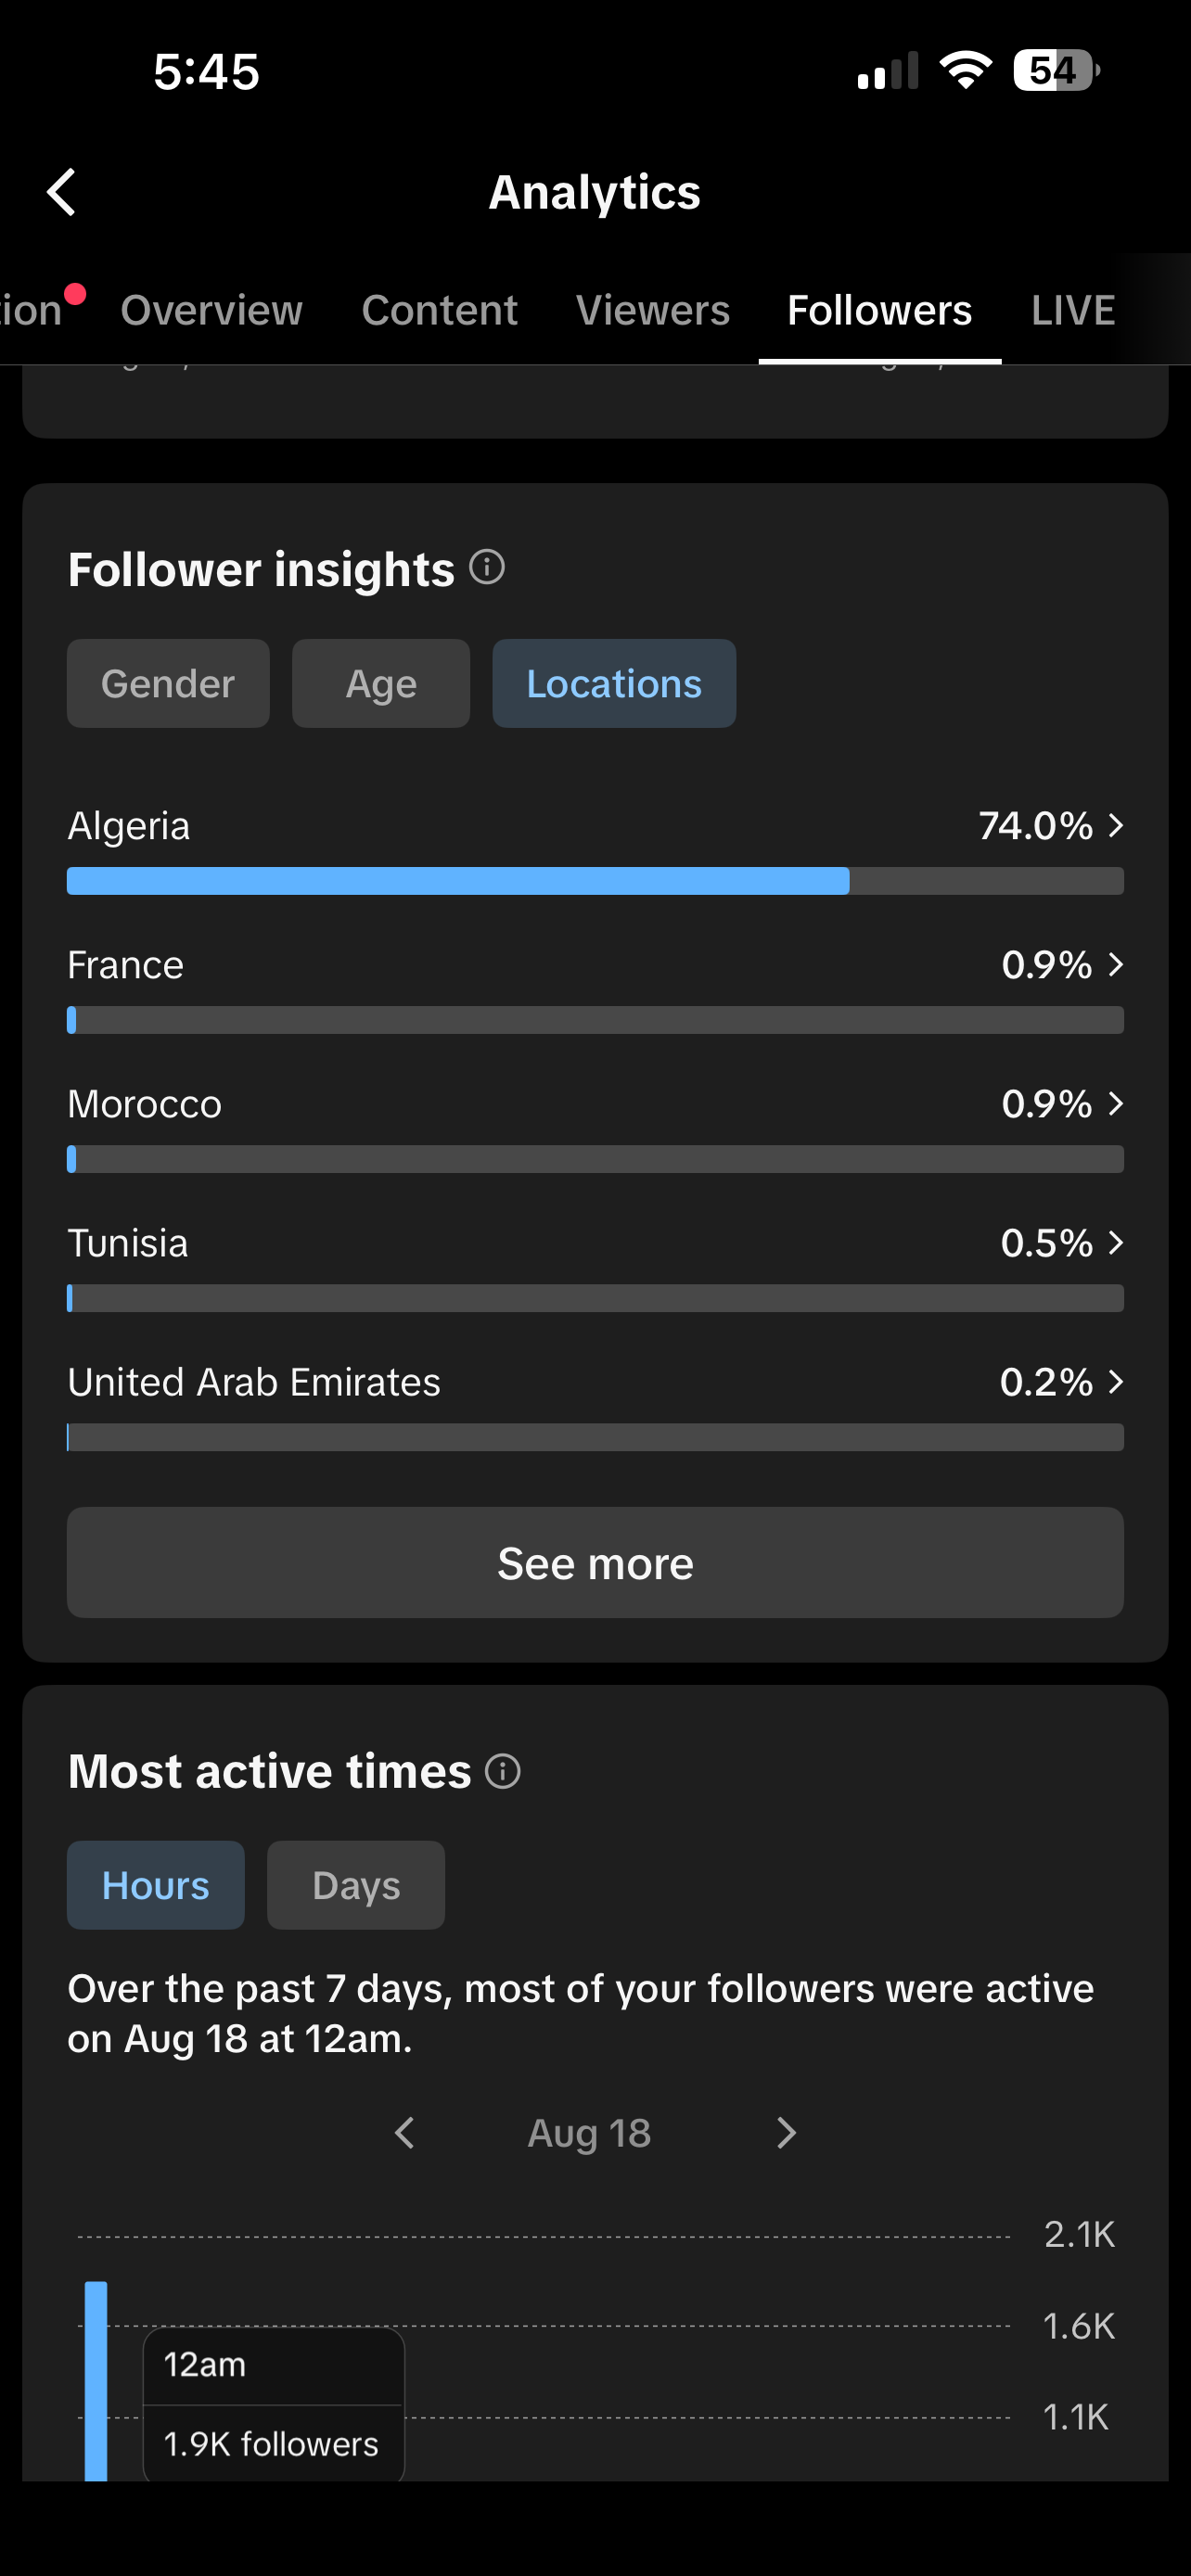Go to previous day with left arrow
Screen dimensions: 1191x2576
(x=404, y=2133)
